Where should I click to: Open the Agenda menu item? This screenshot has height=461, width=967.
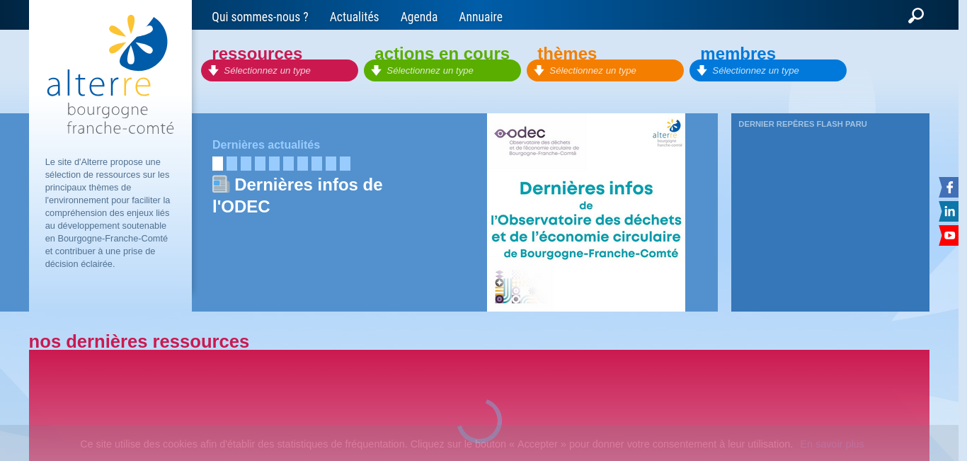[x=419, y=17]
